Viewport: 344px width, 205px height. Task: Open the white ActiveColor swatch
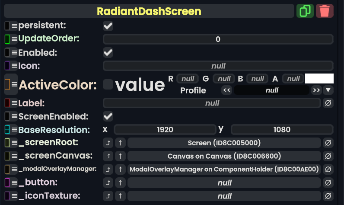click(x=319, y=79)
